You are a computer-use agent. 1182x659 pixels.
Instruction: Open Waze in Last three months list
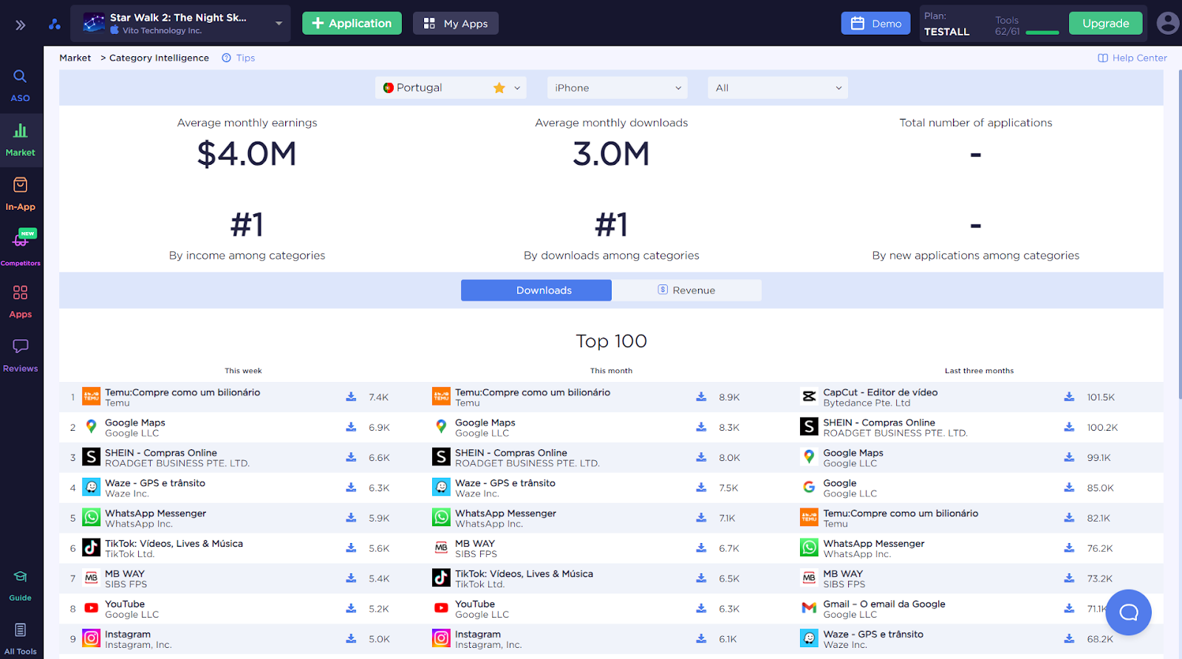point(873,635)
